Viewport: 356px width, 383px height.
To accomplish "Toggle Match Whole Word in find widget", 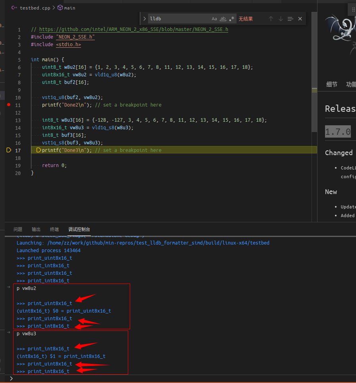I will point(223,19).
